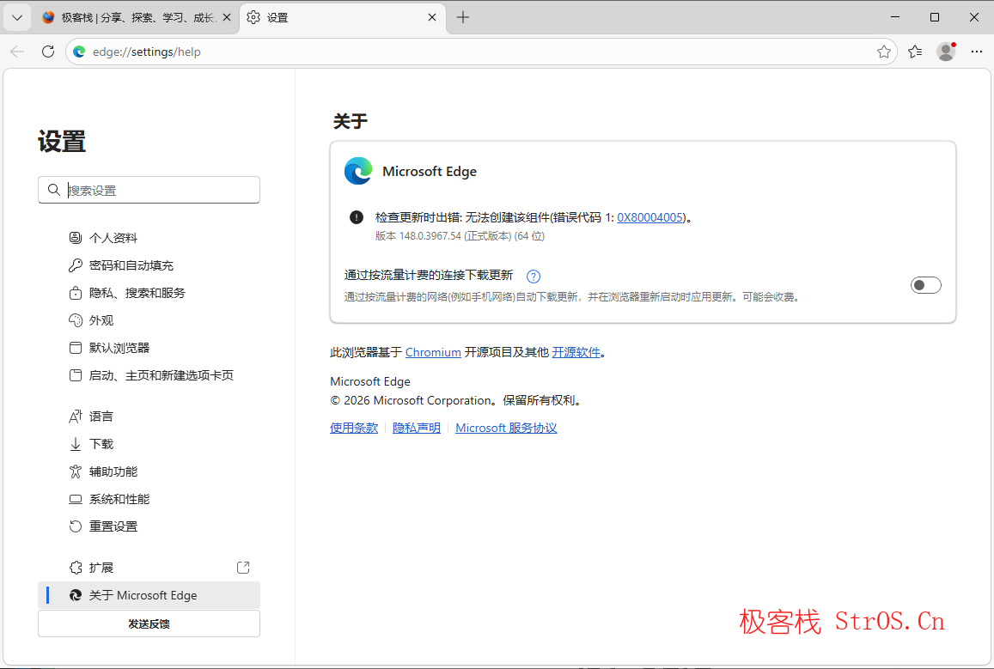Click the reset arrow icon
Screen dimensions: 994x669
76,526
